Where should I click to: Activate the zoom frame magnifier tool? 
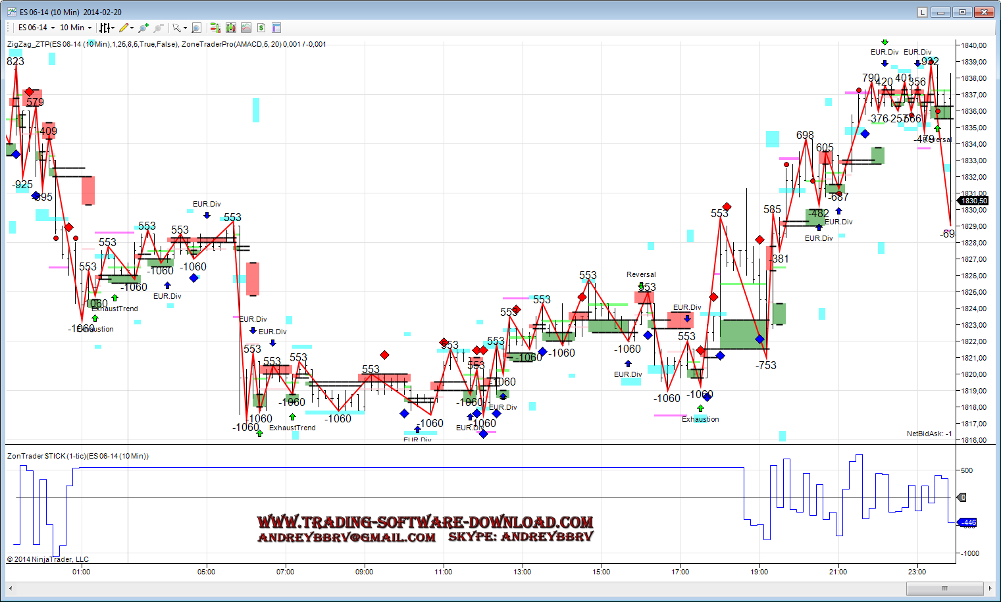196,28
